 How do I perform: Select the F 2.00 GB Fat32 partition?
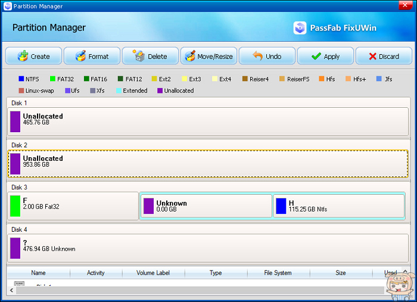73,206
